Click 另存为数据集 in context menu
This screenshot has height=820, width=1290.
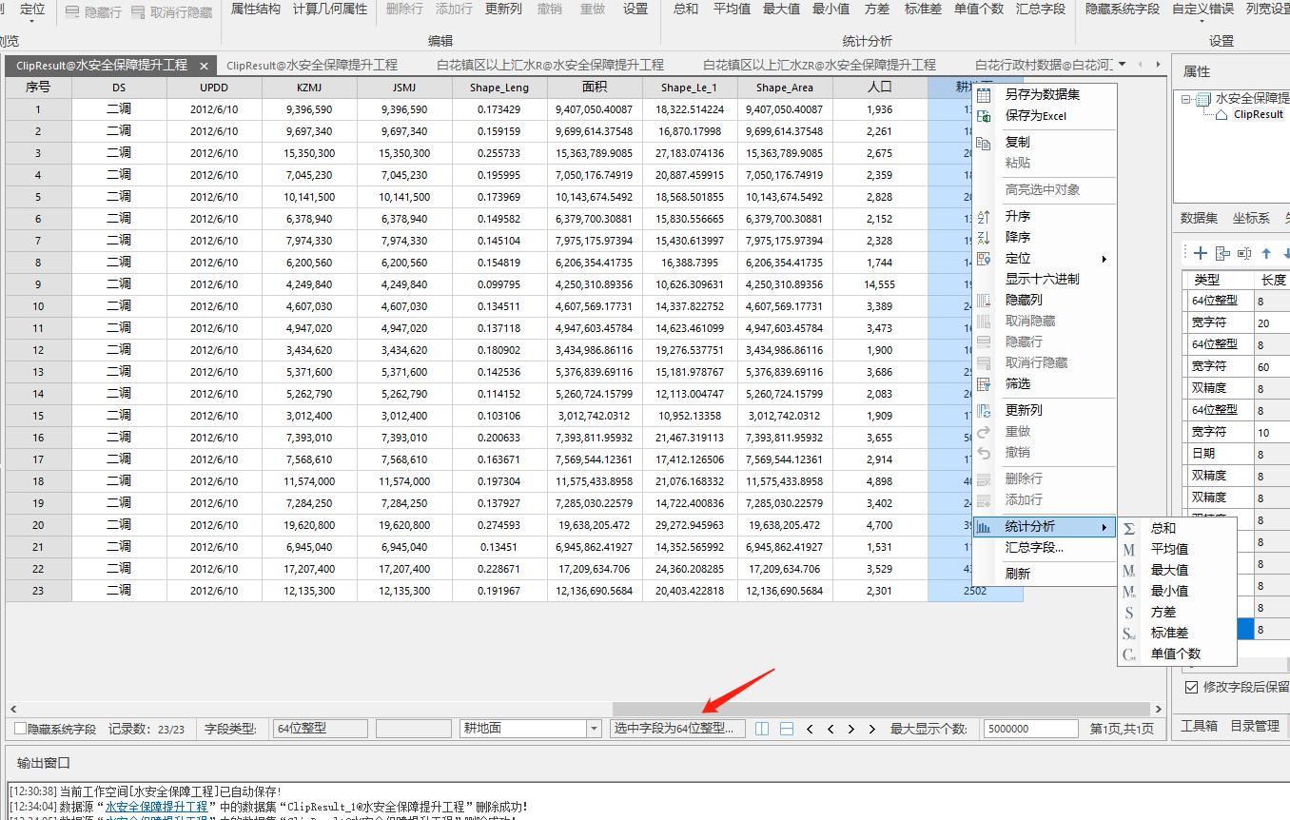point(1043,94)
